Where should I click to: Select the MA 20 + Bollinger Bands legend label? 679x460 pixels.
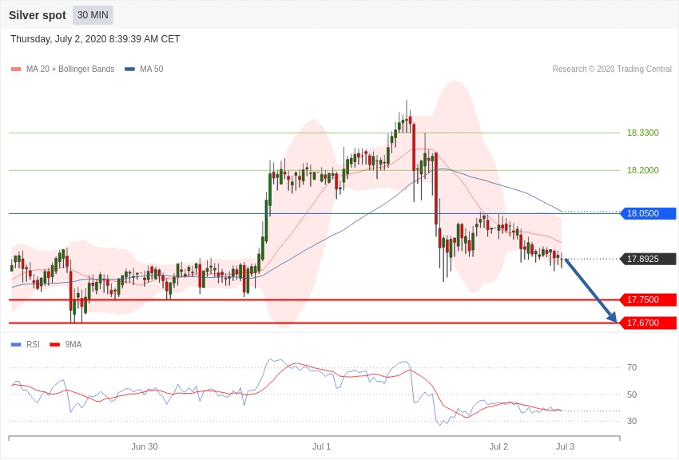70,69
